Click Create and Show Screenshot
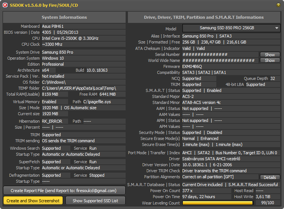284x209 pixels. (33, 201)
